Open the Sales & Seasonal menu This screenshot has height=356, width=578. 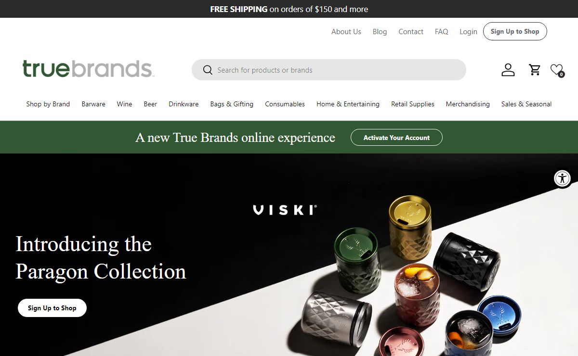(526, 104)
